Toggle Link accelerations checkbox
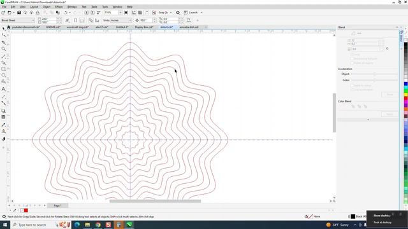Image resolution: width=408 pixels, height=229 pixels. coord(352,90)
